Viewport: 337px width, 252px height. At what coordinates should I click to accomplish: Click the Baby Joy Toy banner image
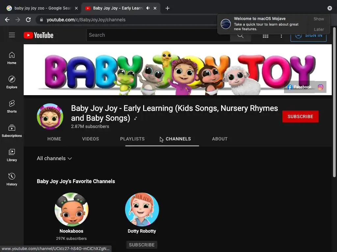tap(177, 70)
